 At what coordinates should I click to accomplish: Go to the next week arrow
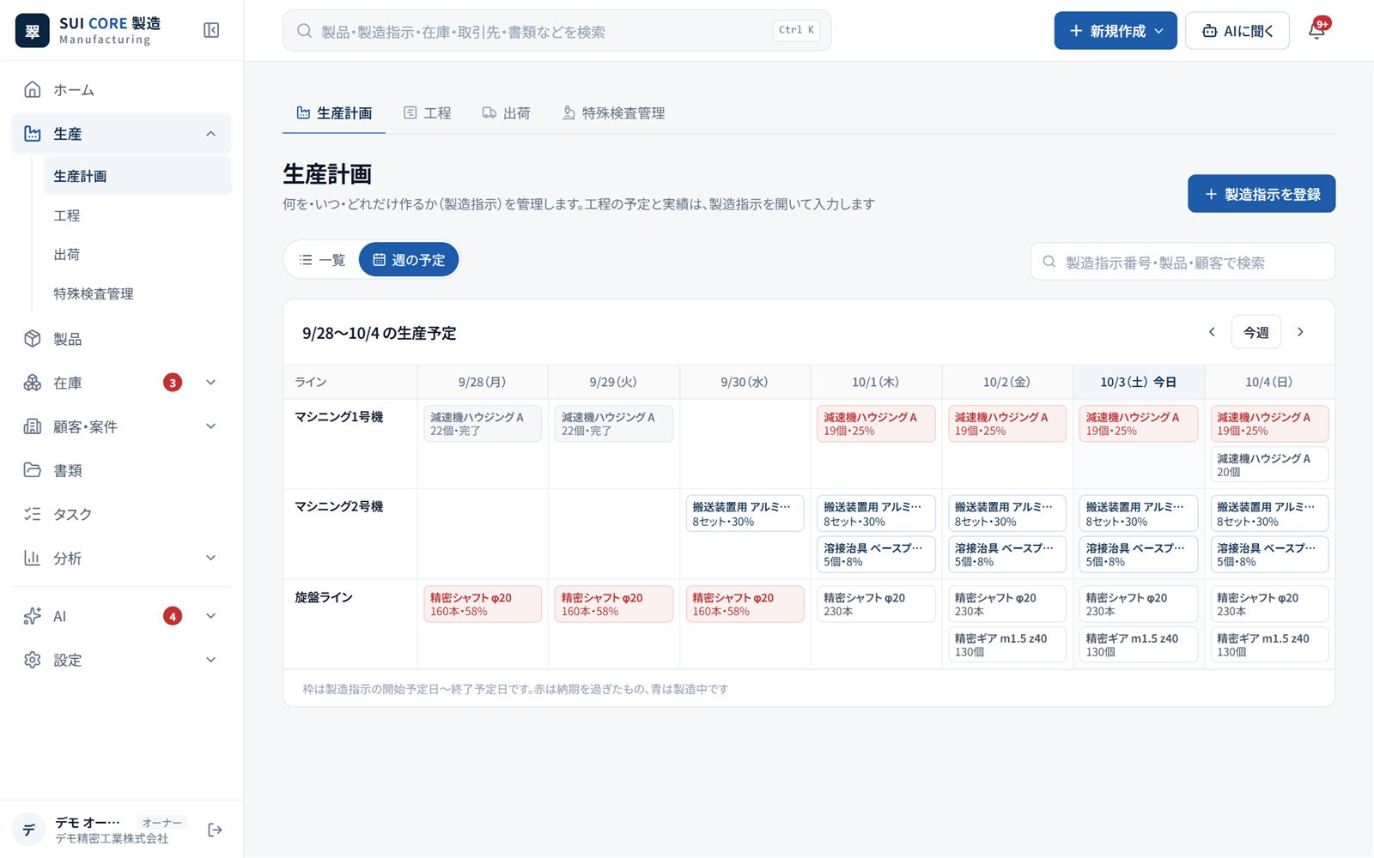coord(1300,332)
